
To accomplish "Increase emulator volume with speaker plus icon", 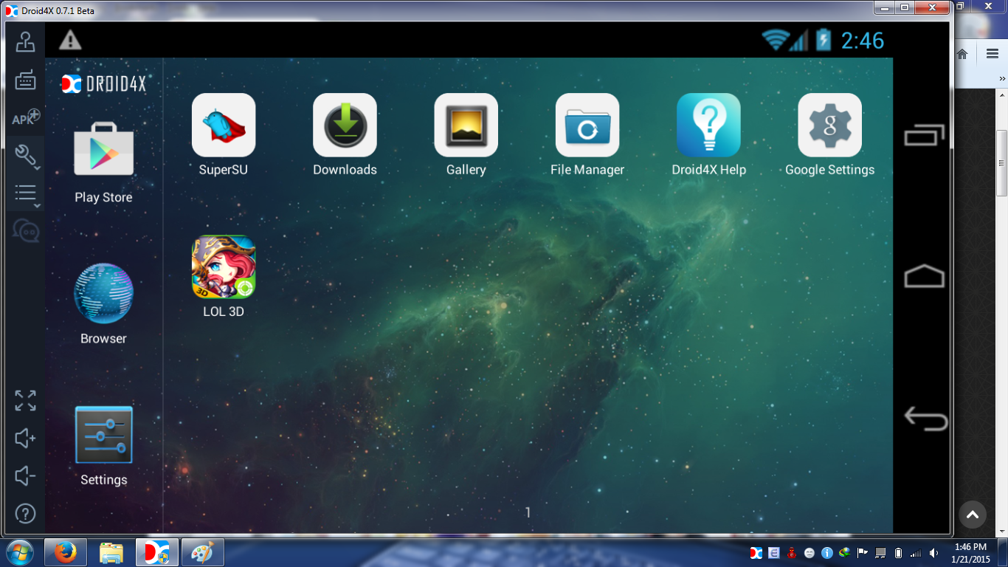I will (25, 439).
